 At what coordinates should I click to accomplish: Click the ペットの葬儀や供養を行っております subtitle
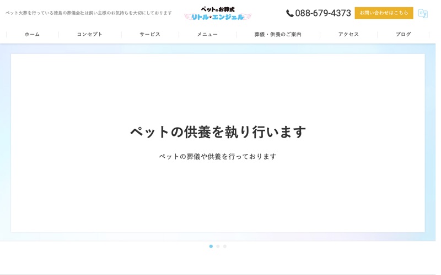pos(218,157)
